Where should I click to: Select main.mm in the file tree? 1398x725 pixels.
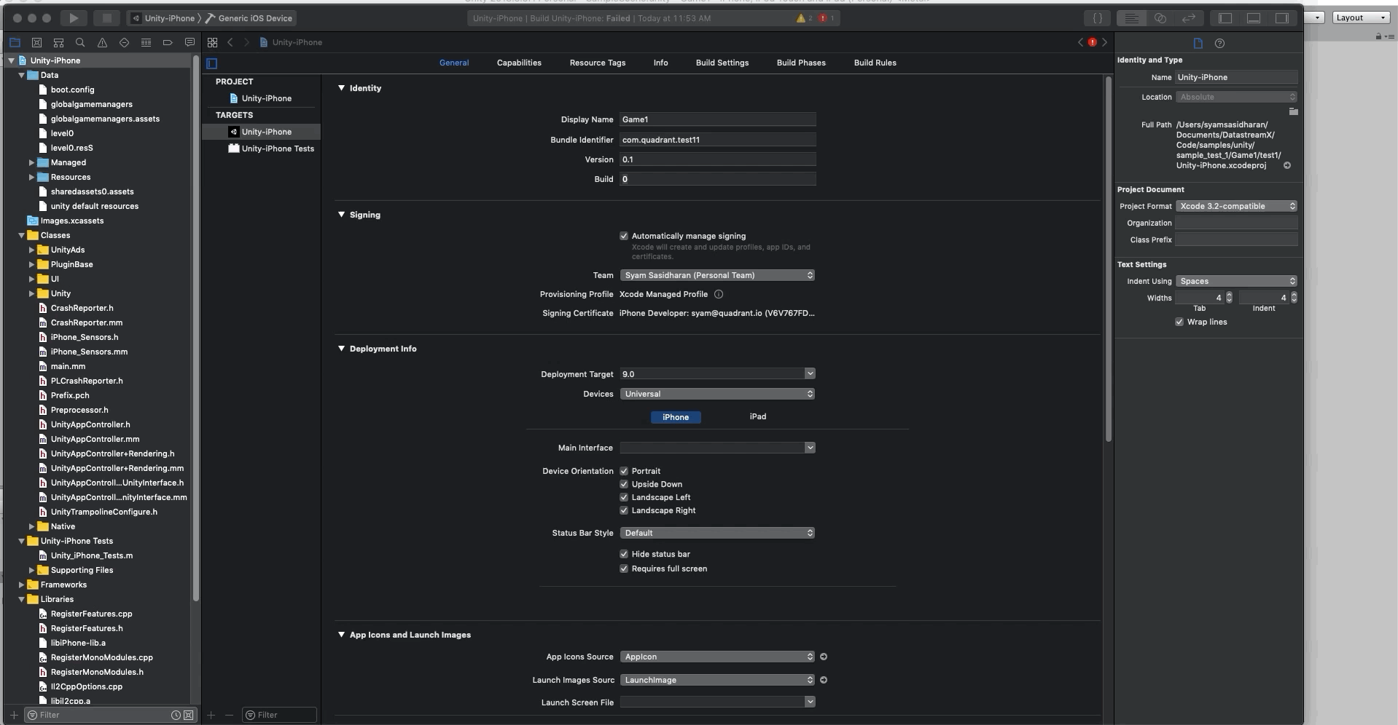click(x=68, y=366)
